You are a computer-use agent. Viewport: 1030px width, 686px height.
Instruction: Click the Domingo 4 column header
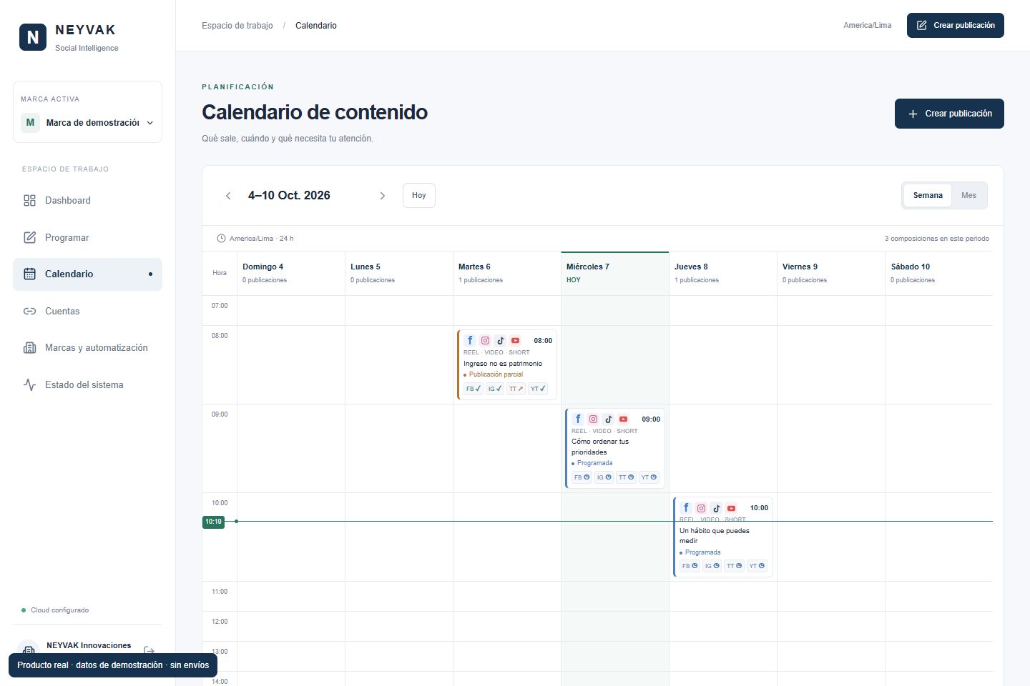291,274
